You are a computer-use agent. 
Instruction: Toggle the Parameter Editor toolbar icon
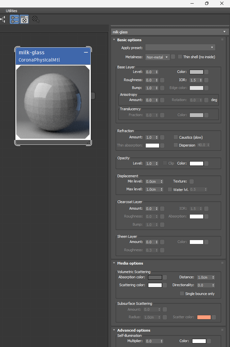(24, 20)
